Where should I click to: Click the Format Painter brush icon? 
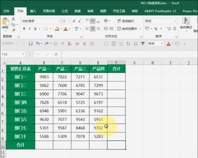13,30
